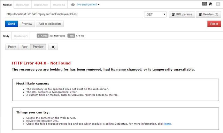The image size is (223, 133).
Task: Switch to the Basic Auth tab
Action: click(x=23, y=5)
